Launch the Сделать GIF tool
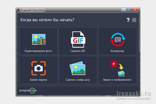 click(x=78, y=41)
